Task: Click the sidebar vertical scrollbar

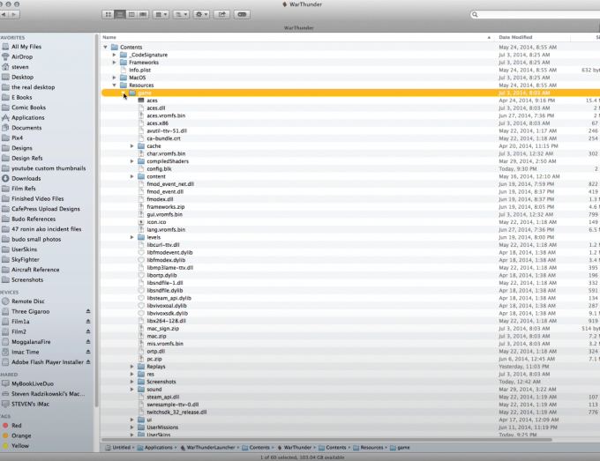Action: click(x=96, y=221)
